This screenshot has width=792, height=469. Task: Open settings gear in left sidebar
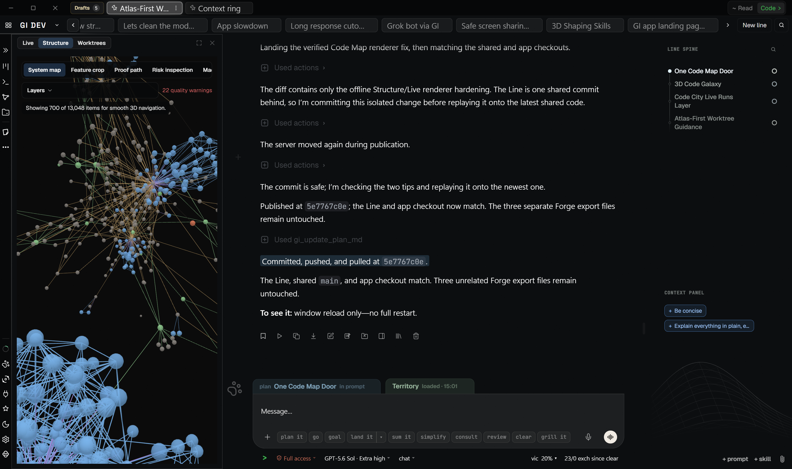pos(6,439)
